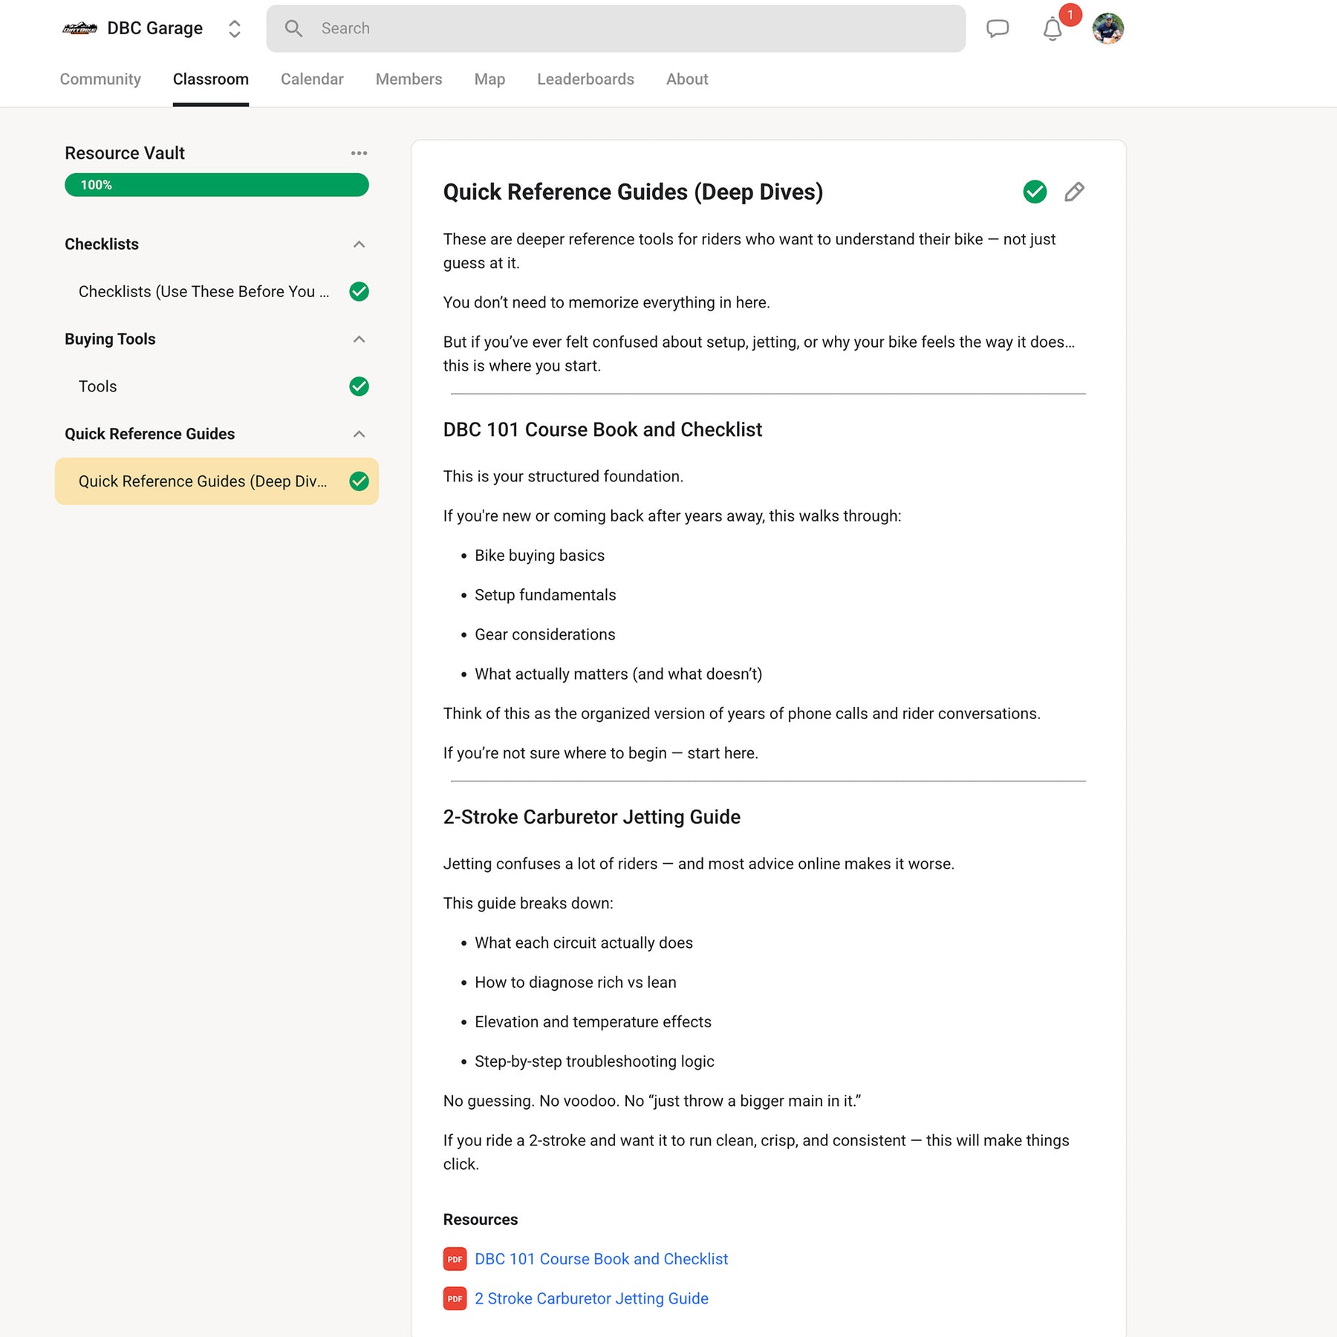Open the user profile avatar
Image resolution: width=1337 pixels, height=1337 pixels.
click(x=1107, y=29)
